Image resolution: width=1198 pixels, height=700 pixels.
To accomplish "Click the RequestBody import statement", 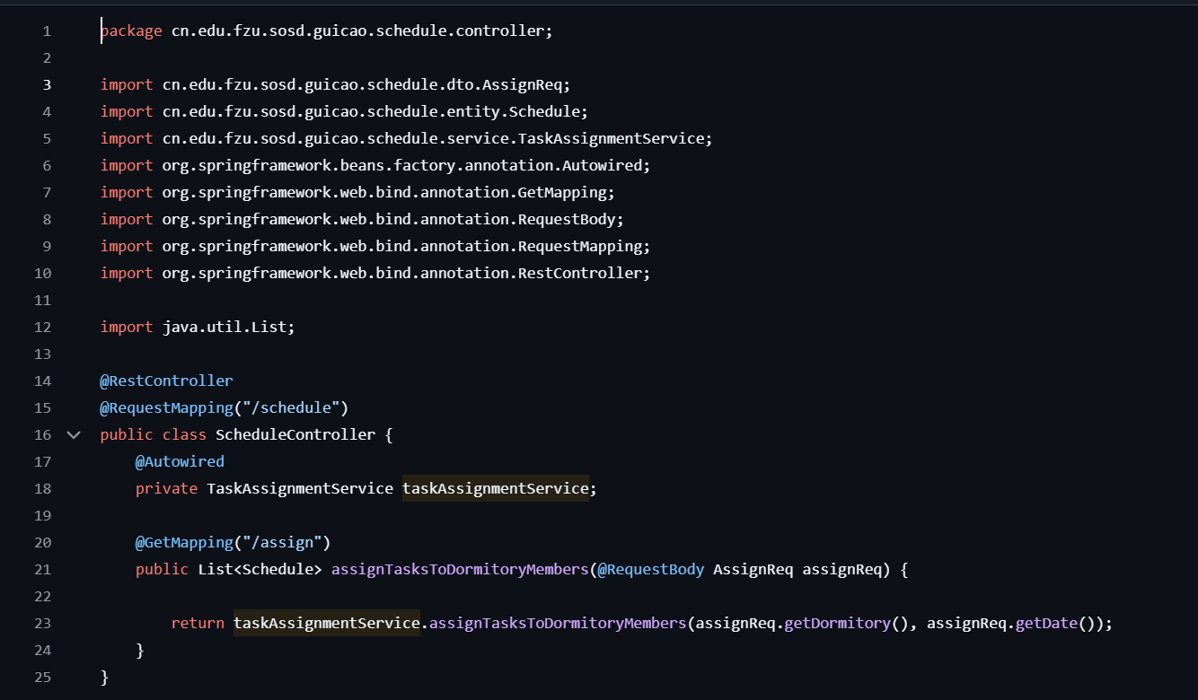I will coord(362,219).
